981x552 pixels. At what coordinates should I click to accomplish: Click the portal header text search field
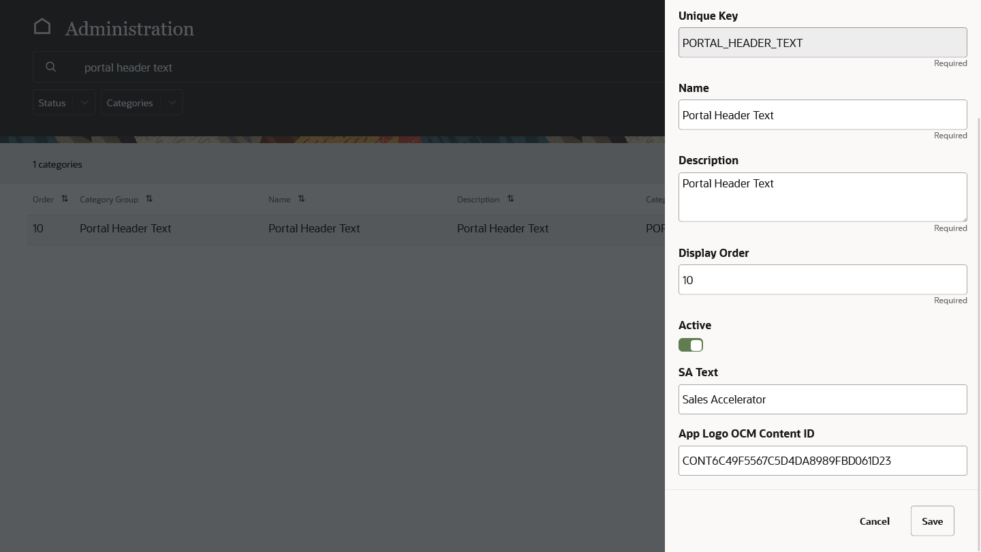coord(272,67)
